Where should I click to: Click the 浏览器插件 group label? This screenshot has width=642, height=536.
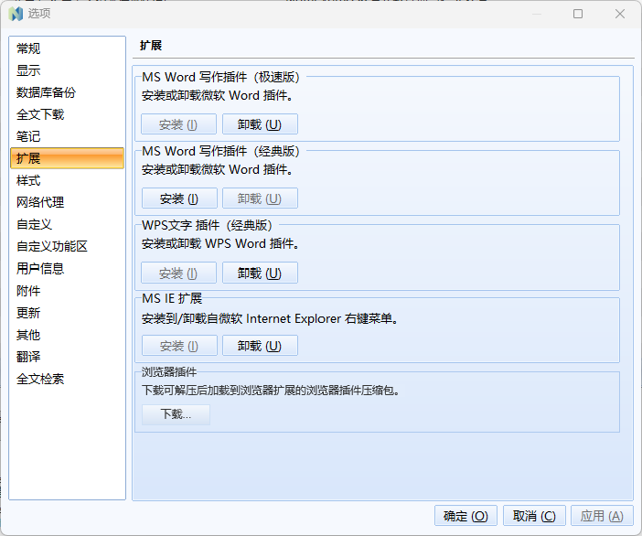pyautogui.click(x=169, y=371)
